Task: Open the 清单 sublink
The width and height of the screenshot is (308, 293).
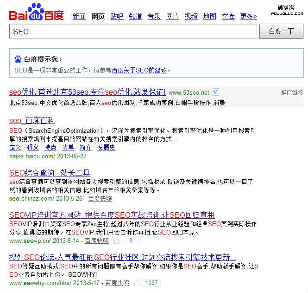Action: pos(68,147)
